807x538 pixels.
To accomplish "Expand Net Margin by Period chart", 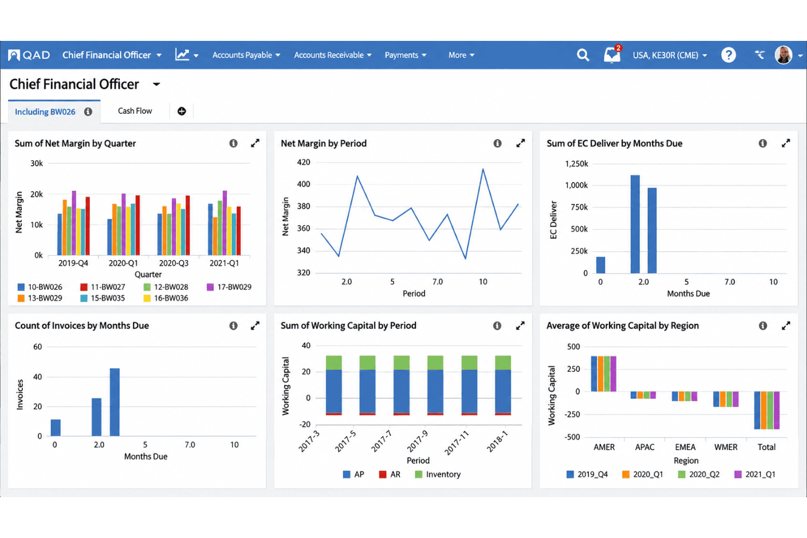I will tap(520, 143).
